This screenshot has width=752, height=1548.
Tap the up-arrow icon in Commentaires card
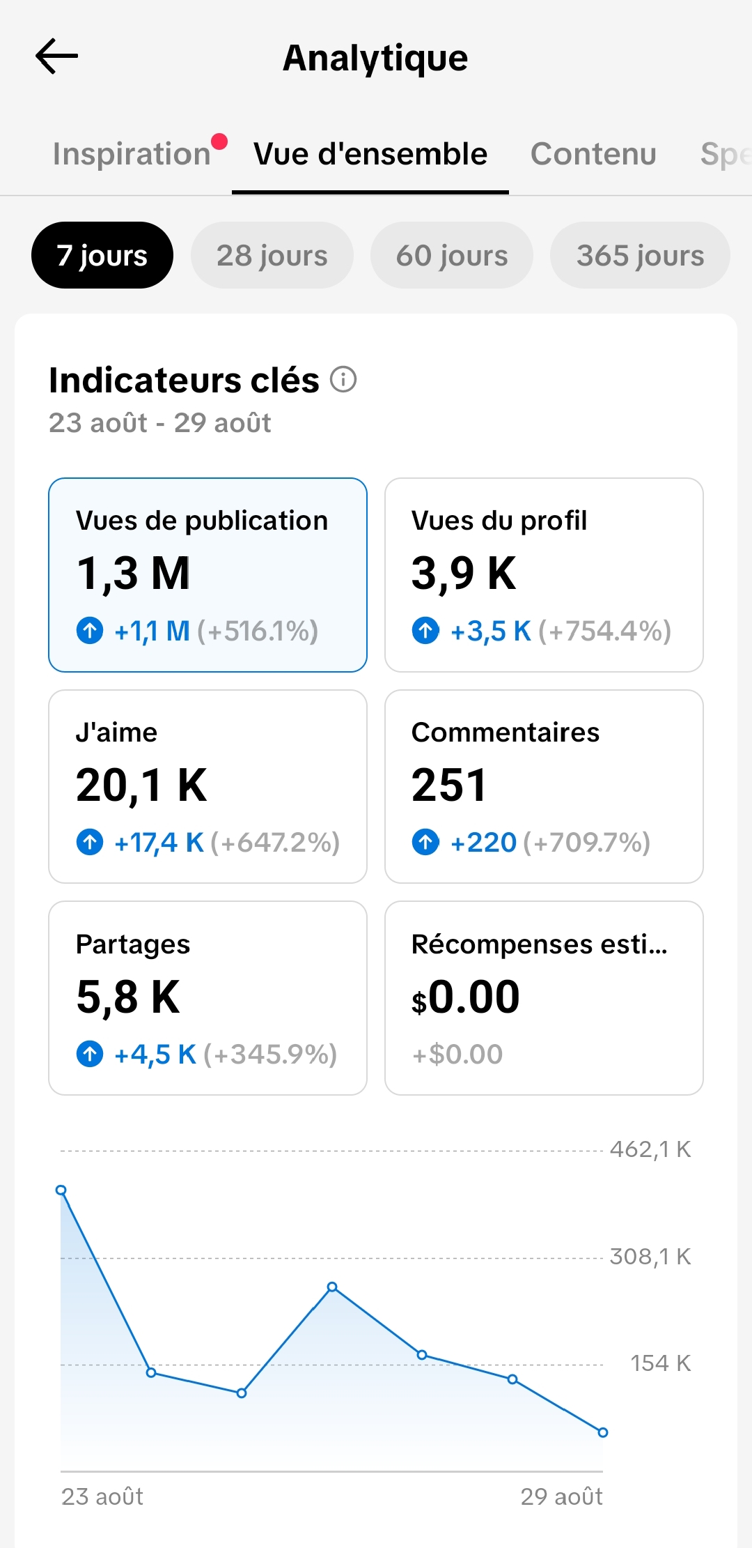[425, 842]
